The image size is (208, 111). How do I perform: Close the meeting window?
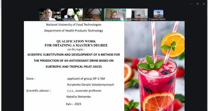[x=204, y=4]
